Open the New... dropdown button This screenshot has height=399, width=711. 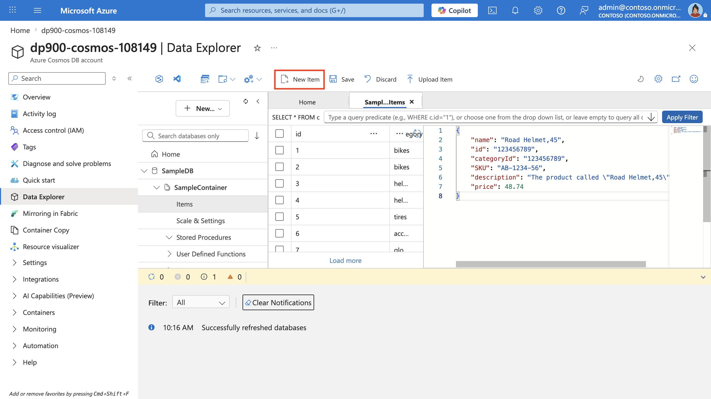(202, 108)
